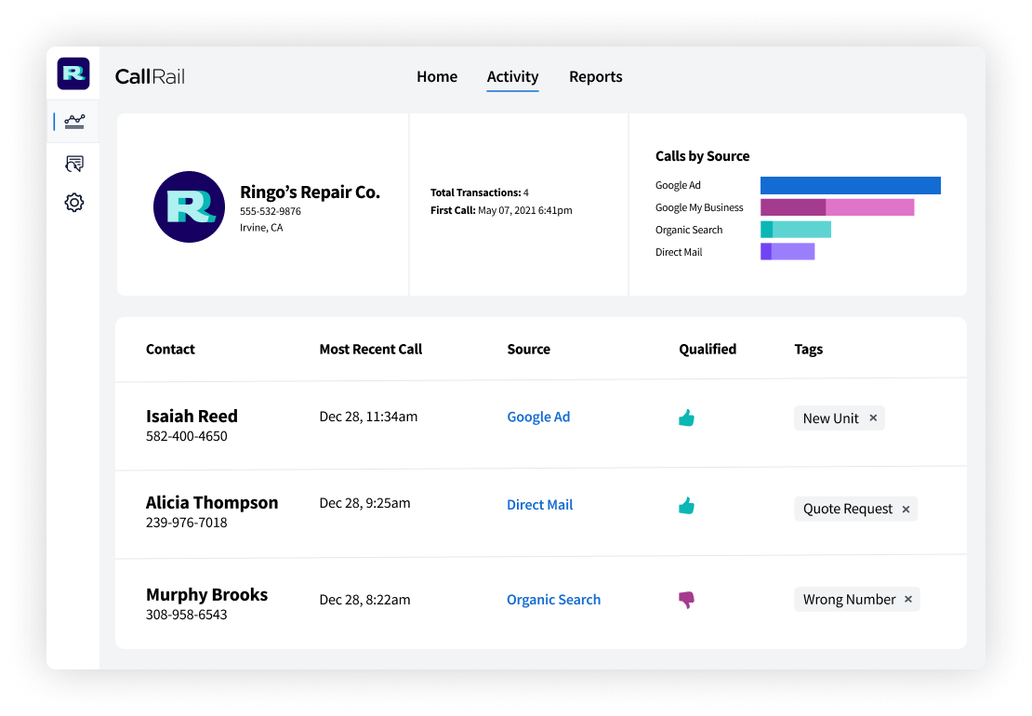Screen dimensions: 1032x716
Task: Remove the New Unit tag
Action: tap(873, 418)
